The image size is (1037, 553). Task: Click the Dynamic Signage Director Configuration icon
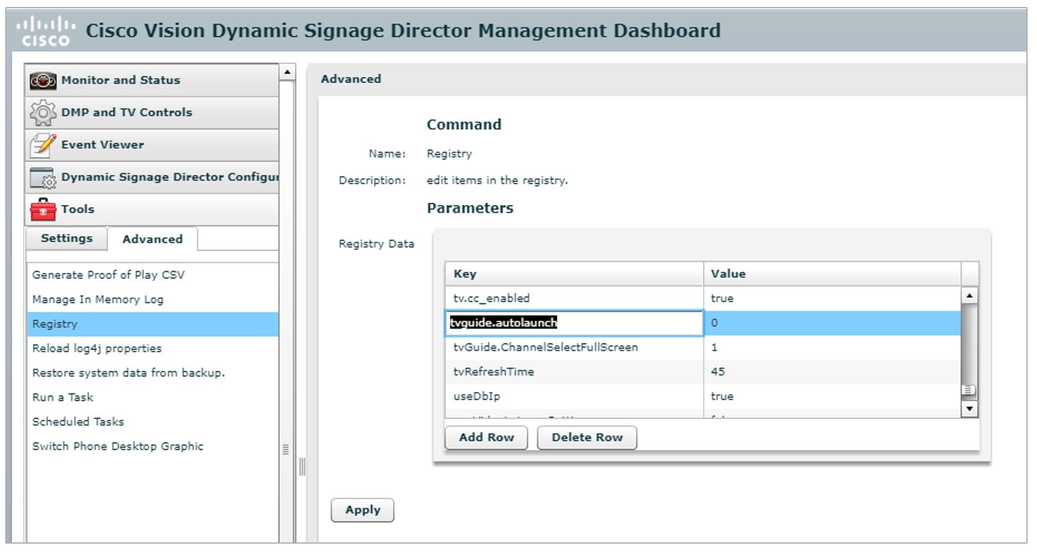click(x=43, y=178)
